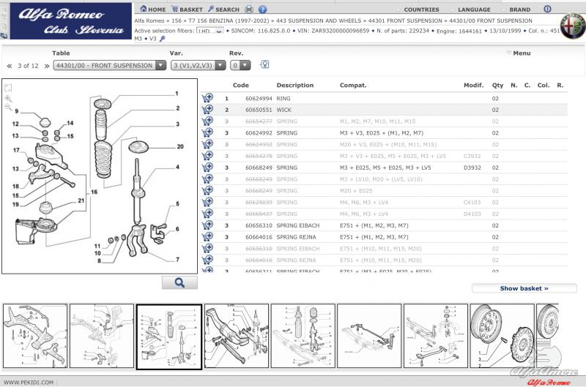The height and width of the screenshot is (387, 586).
Task: Click the fit-page icon in diagram panel
Action: click(x=8, y=88)
